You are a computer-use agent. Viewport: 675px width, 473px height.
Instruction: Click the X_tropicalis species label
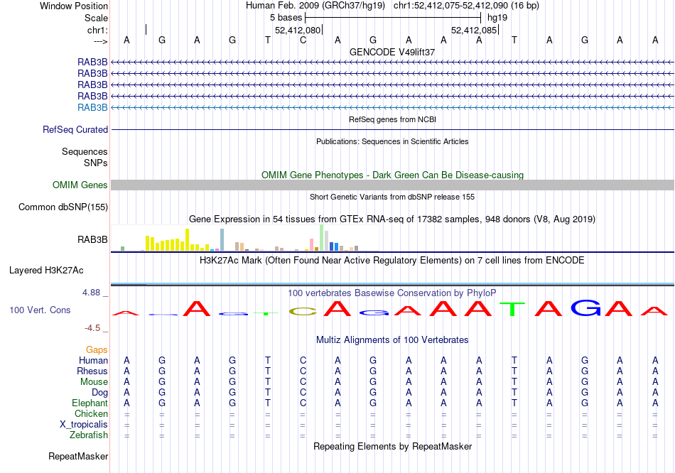point(84,425)
